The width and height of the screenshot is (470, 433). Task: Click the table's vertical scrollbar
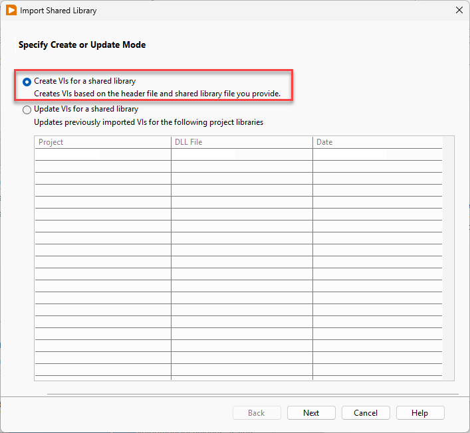point(448,259)
